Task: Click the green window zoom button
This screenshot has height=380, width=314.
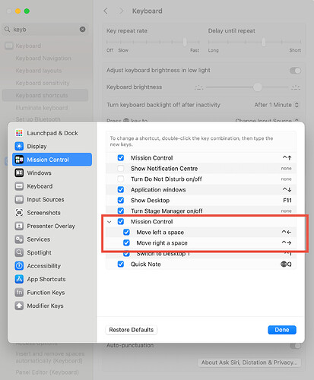Action: 27,11
